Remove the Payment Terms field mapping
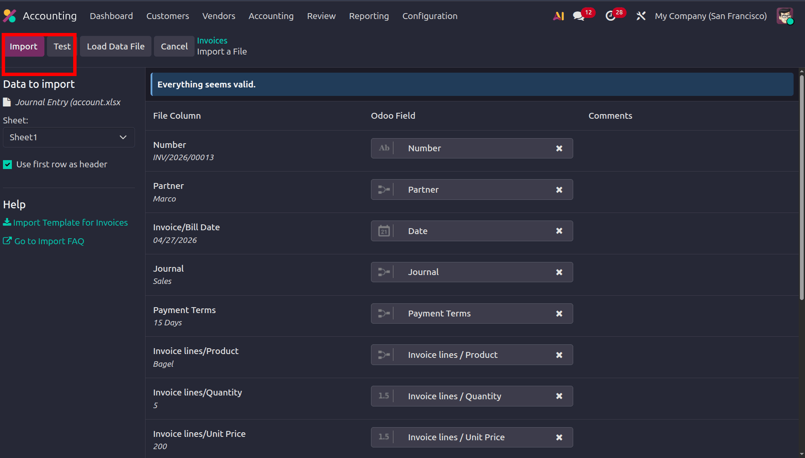Screen dimensions: 805x458 [559, 314]
